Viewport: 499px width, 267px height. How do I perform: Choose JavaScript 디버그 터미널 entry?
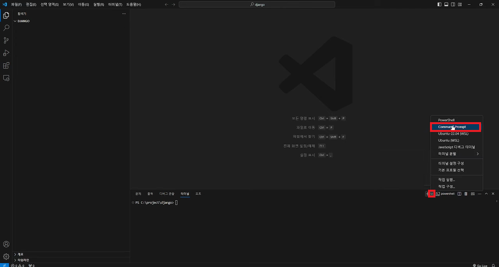457,147
